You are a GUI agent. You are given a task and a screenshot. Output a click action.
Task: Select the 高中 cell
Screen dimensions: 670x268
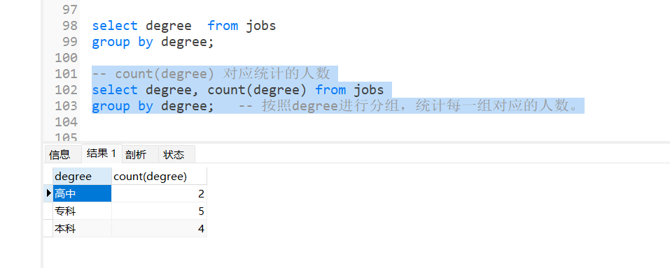[82, 194]
